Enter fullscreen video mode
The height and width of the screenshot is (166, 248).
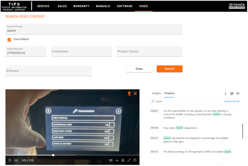[129, 160]
